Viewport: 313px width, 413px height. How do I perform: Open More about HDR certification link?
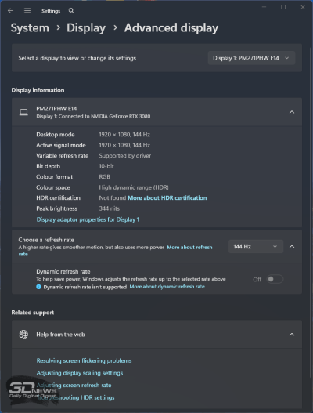[167, 197]
